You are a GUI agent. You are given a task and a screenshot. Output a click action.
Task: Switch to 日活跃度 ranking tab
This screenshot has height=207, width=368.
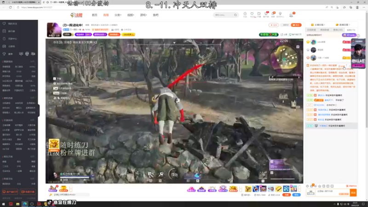tap(311, 30)
